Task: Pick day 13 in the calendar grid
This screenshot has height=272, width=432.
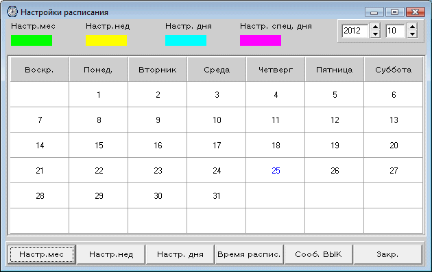Action: (393, 120)
